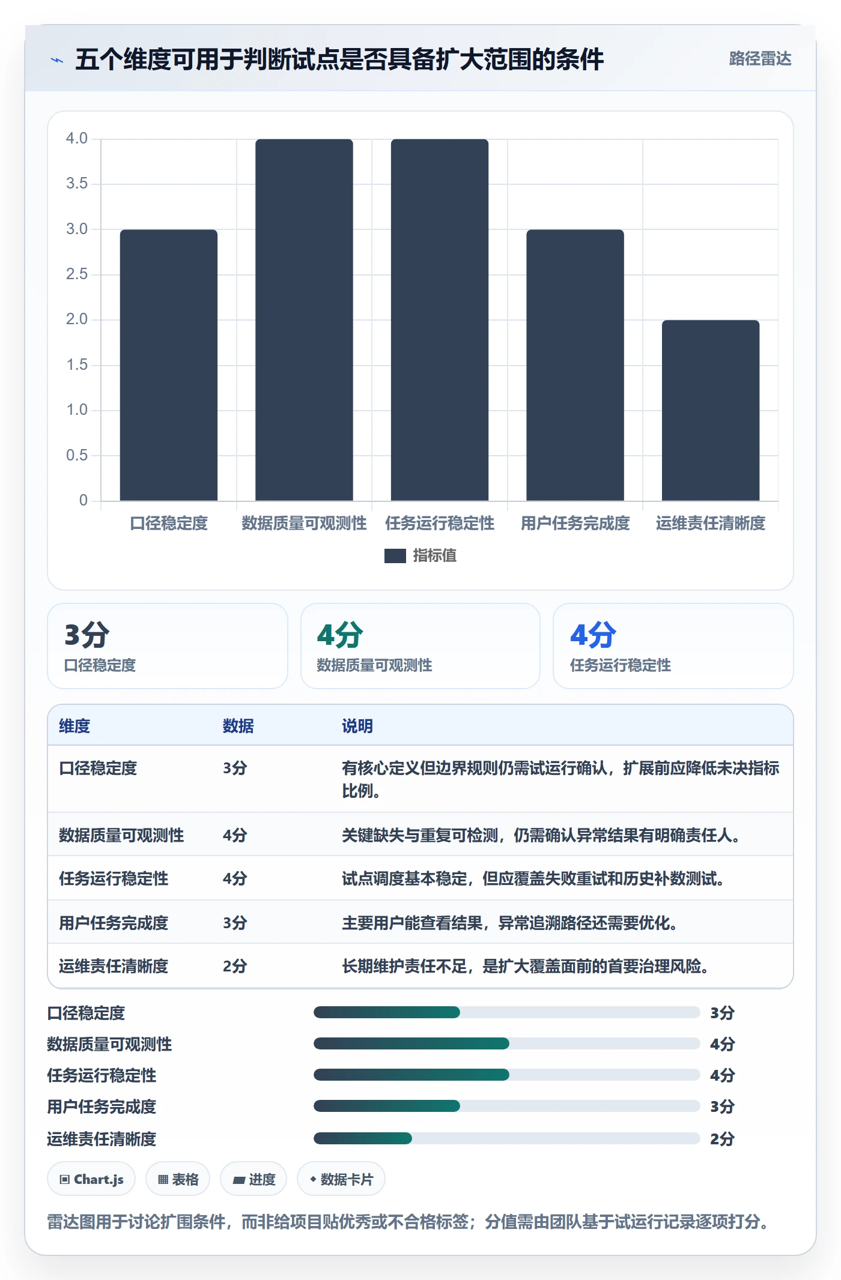The image size is (841, 1280).
Task: Click the grid icon in 表格 chip
Action: [x=163, y=1180]
